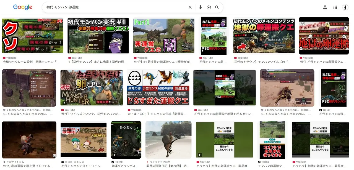Open thumbnail with red クソ text
This screenshot has height=170, width=354.
click(x=33, y=36)
